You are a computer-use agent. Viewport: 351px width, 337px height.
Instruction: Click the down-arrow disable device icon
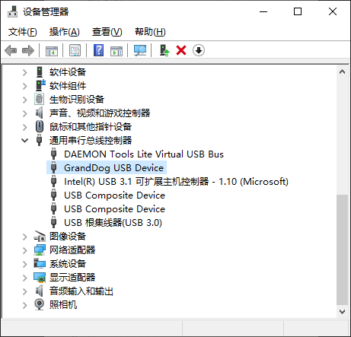point(199,50)
